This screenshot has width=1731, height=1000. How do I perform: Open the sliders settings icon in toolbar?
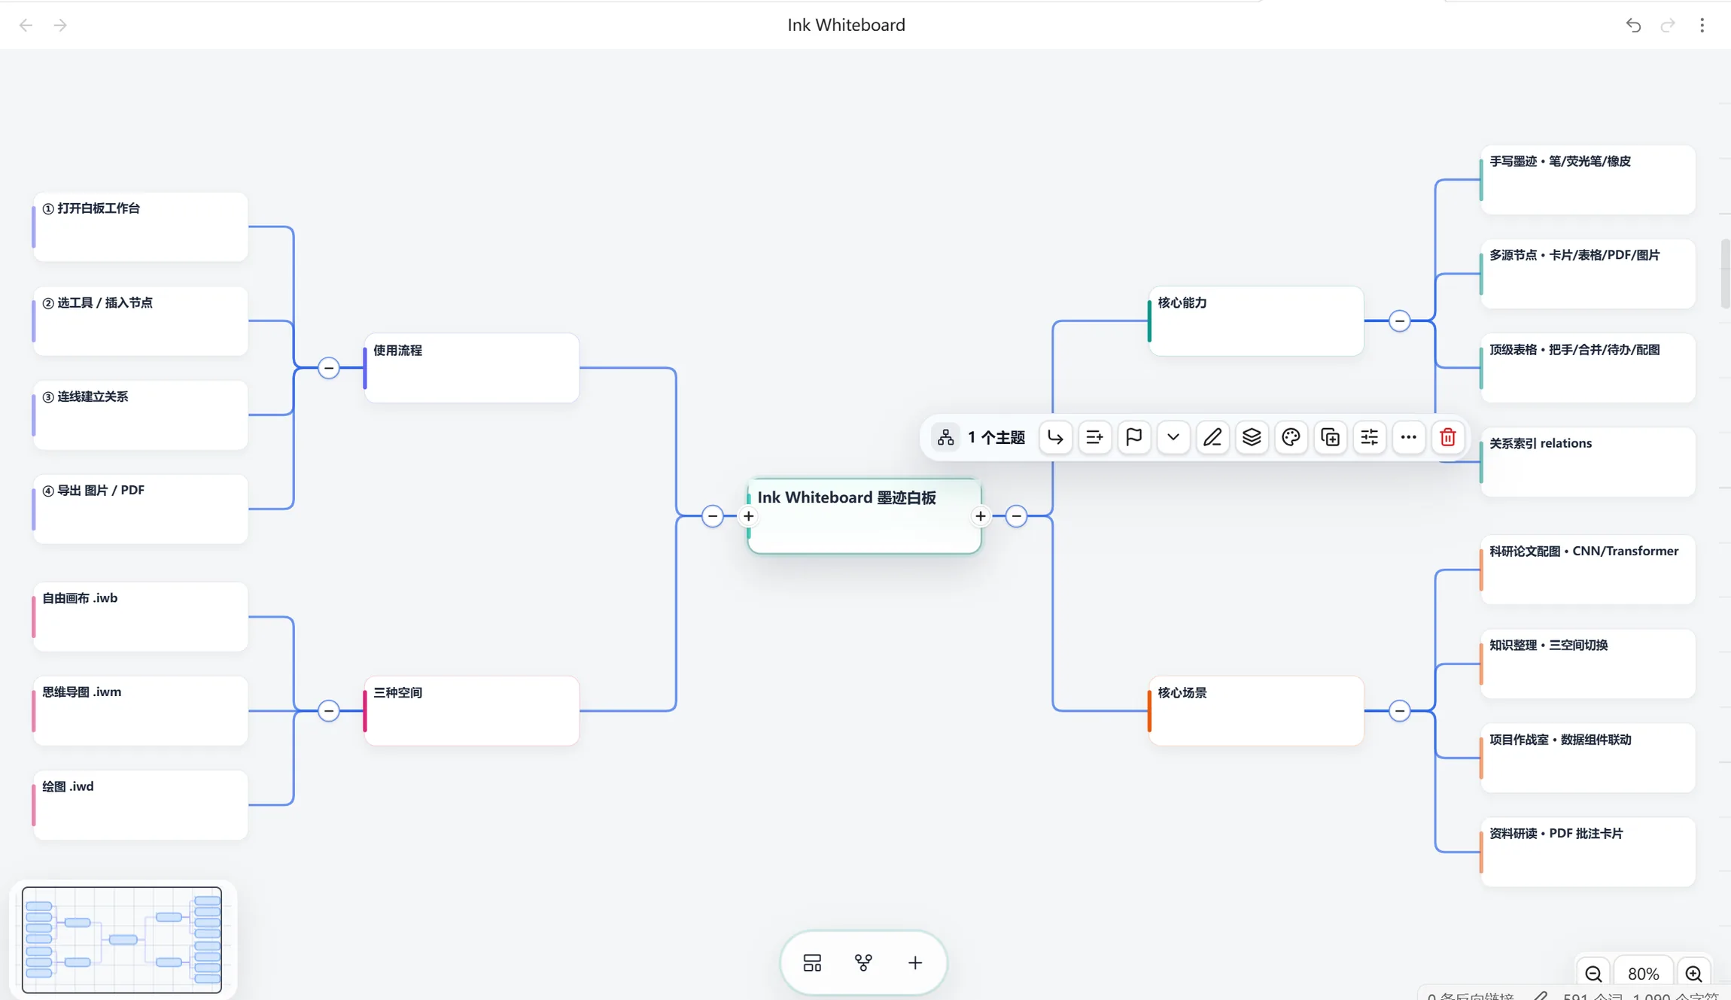coord(1369,437)
